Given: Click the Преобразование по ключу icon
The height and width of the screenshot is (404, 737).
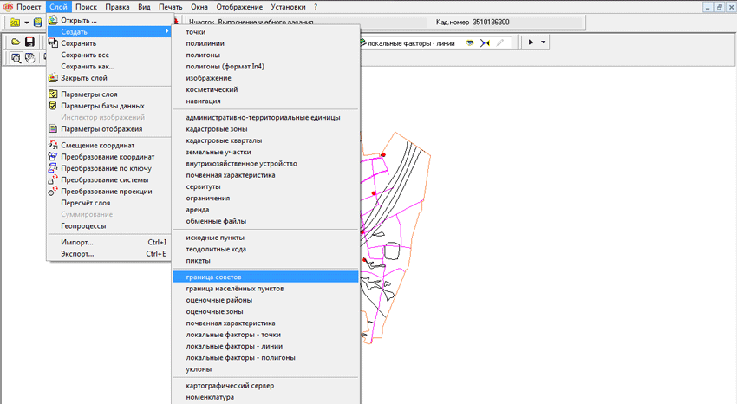Looking at the screenshot, I should (x=53, y=168).
